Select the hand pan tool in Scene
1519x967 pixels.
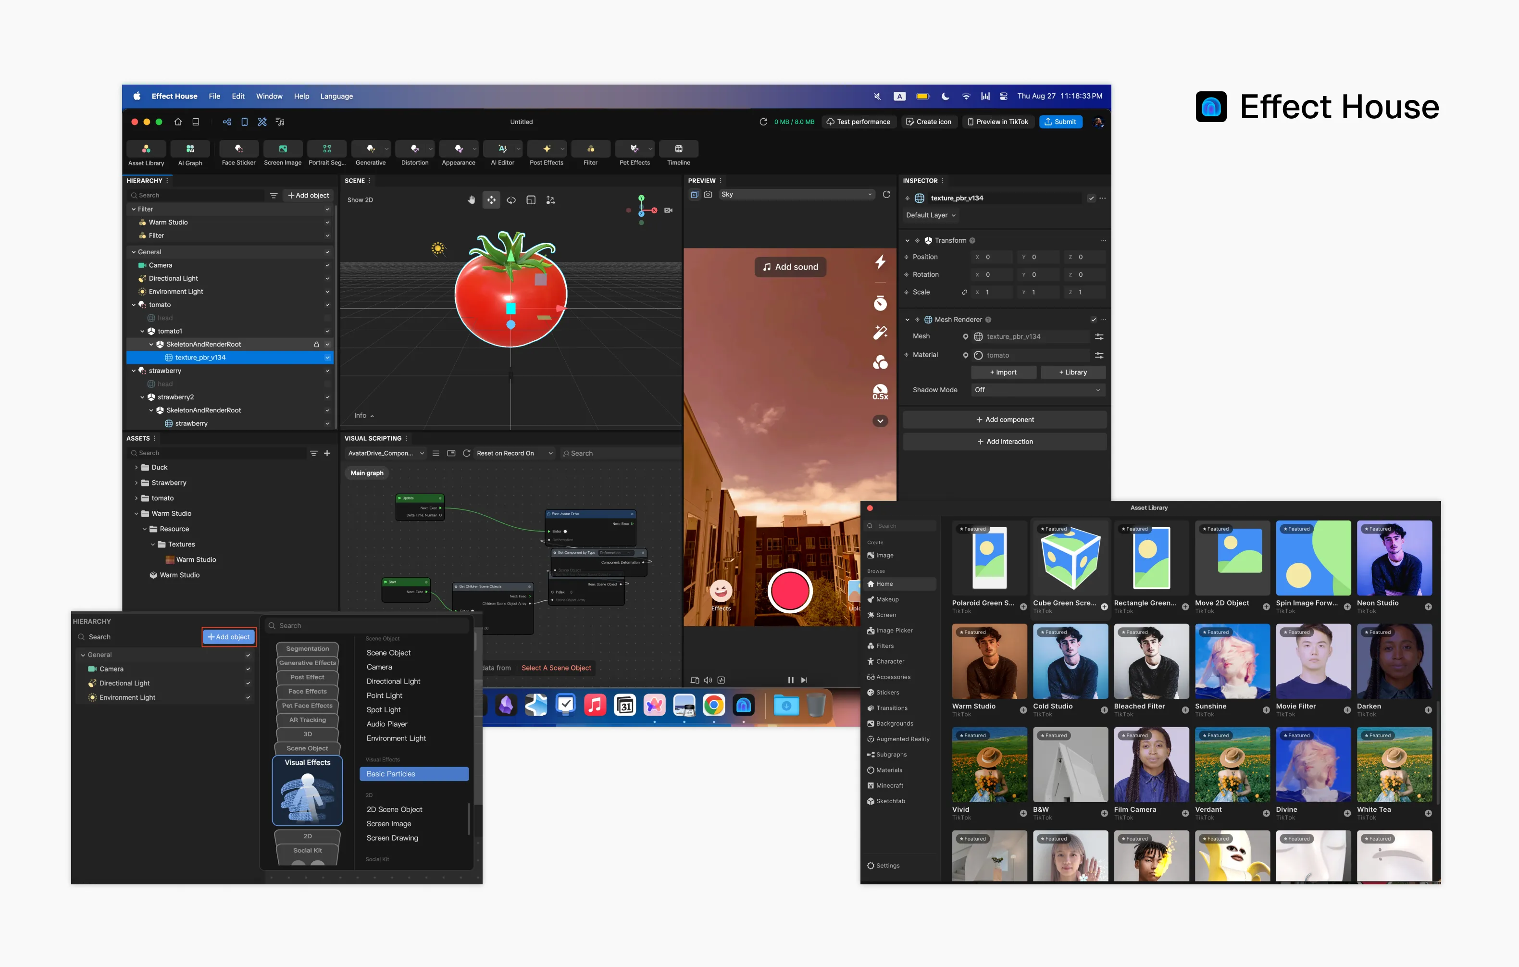coord(471,200)
